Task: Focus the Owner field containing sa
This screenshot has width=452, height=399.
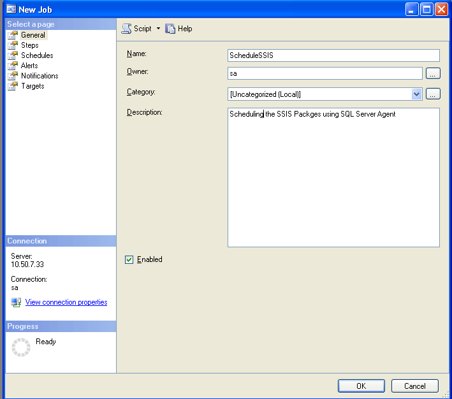Action: pyautogui.click(x=325, y=73)
